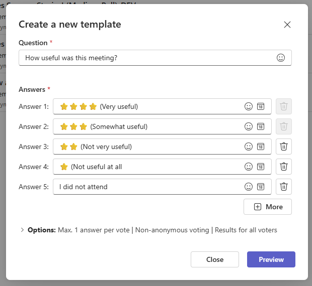The height and width of the screenshot is (286, 312).
Task: Add another answer with More button
Action: [268, 207]
